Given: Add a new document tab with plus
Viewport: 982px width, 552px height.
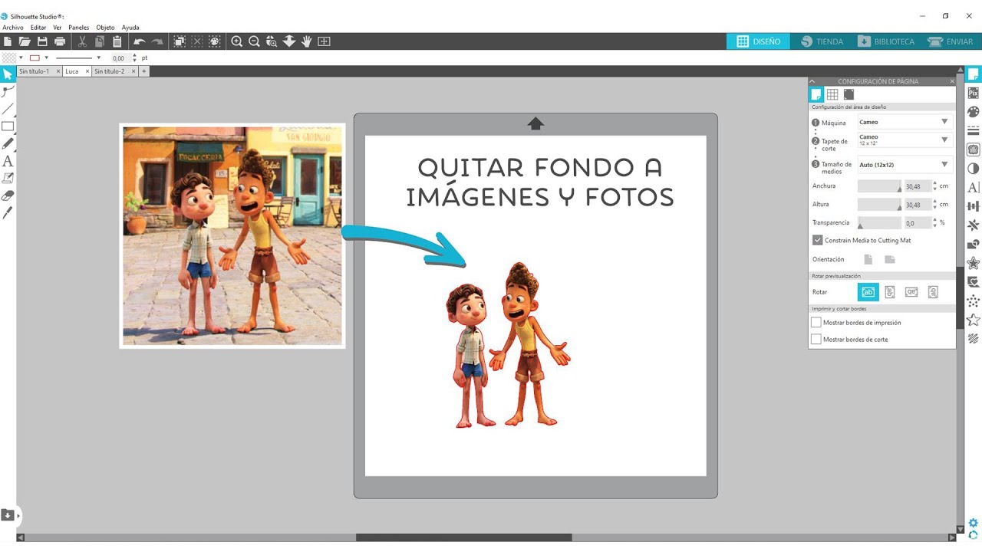Looking at the screenshot, I should point(143,71).
